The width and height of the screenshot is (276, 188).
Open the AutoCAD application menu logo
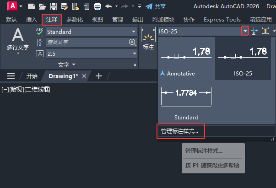tap(12, 6)
